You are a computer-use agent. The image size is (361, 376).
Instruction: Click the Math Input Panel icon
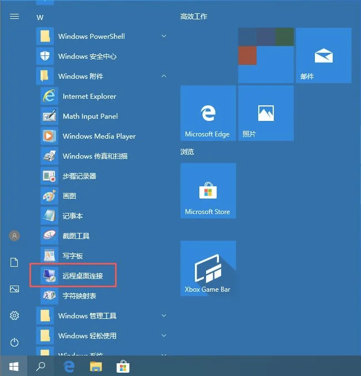49,116
